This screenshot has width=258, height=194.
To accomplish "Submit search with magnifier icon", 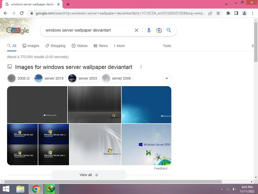I will coord(169,30).
